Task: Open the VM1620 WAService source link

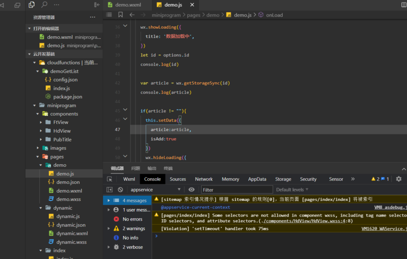Action: (x=384, y=228)
